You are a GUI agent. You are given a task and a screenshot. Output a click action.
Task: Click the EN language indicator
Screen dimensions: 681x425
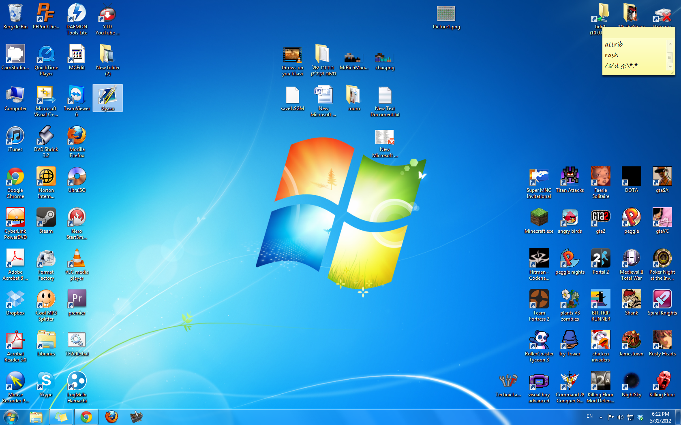coord(589,416)
